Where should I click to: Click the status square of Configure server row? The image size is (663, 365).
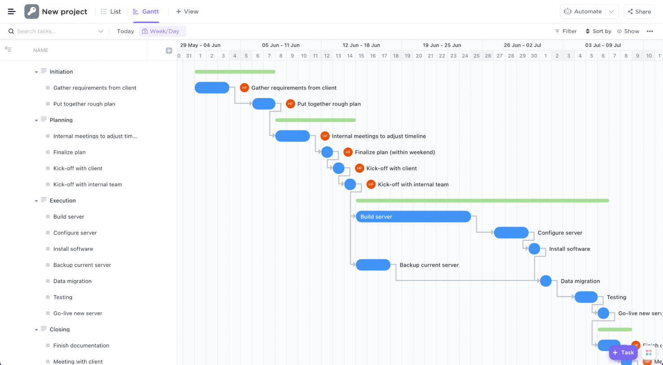(x=48, y=233)
